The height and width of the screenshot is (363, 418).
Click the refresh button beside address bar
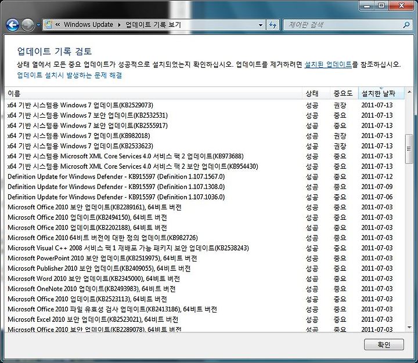[x=272, y=26]
